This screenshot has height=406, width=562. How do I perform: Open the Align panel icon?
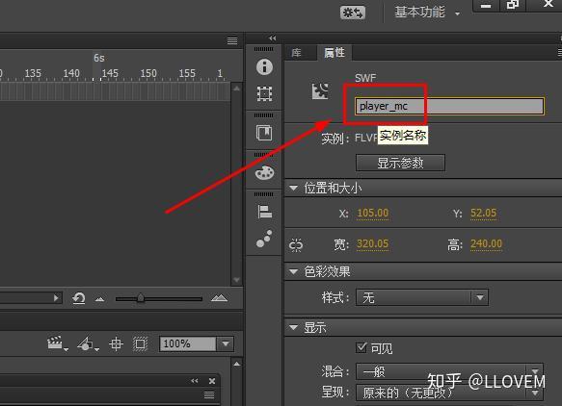pos(264,212)
